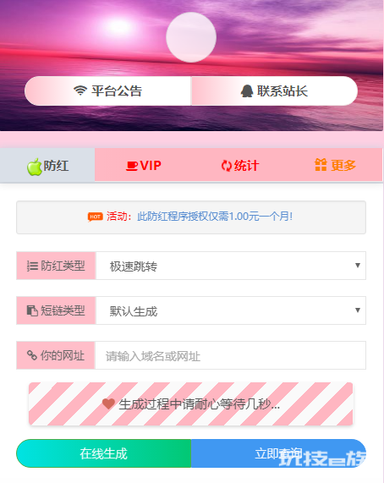Click the QQ penguin icon beside 联系站长
The height and width of the screenshot is (483, 384).
pyautogui.click(x=247, y=91)
